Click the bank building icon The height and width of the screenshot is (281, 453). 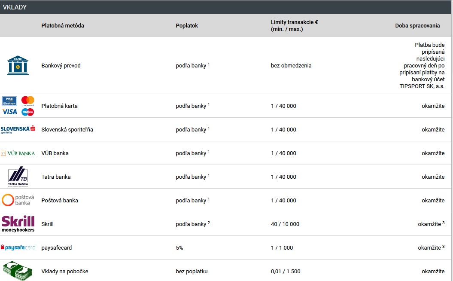[x=18, y=65]
